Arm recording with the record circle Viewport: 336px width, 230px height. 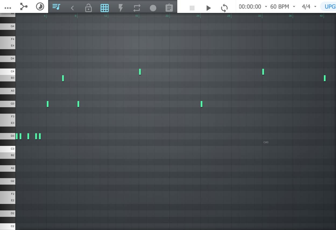tap(153, 8)
